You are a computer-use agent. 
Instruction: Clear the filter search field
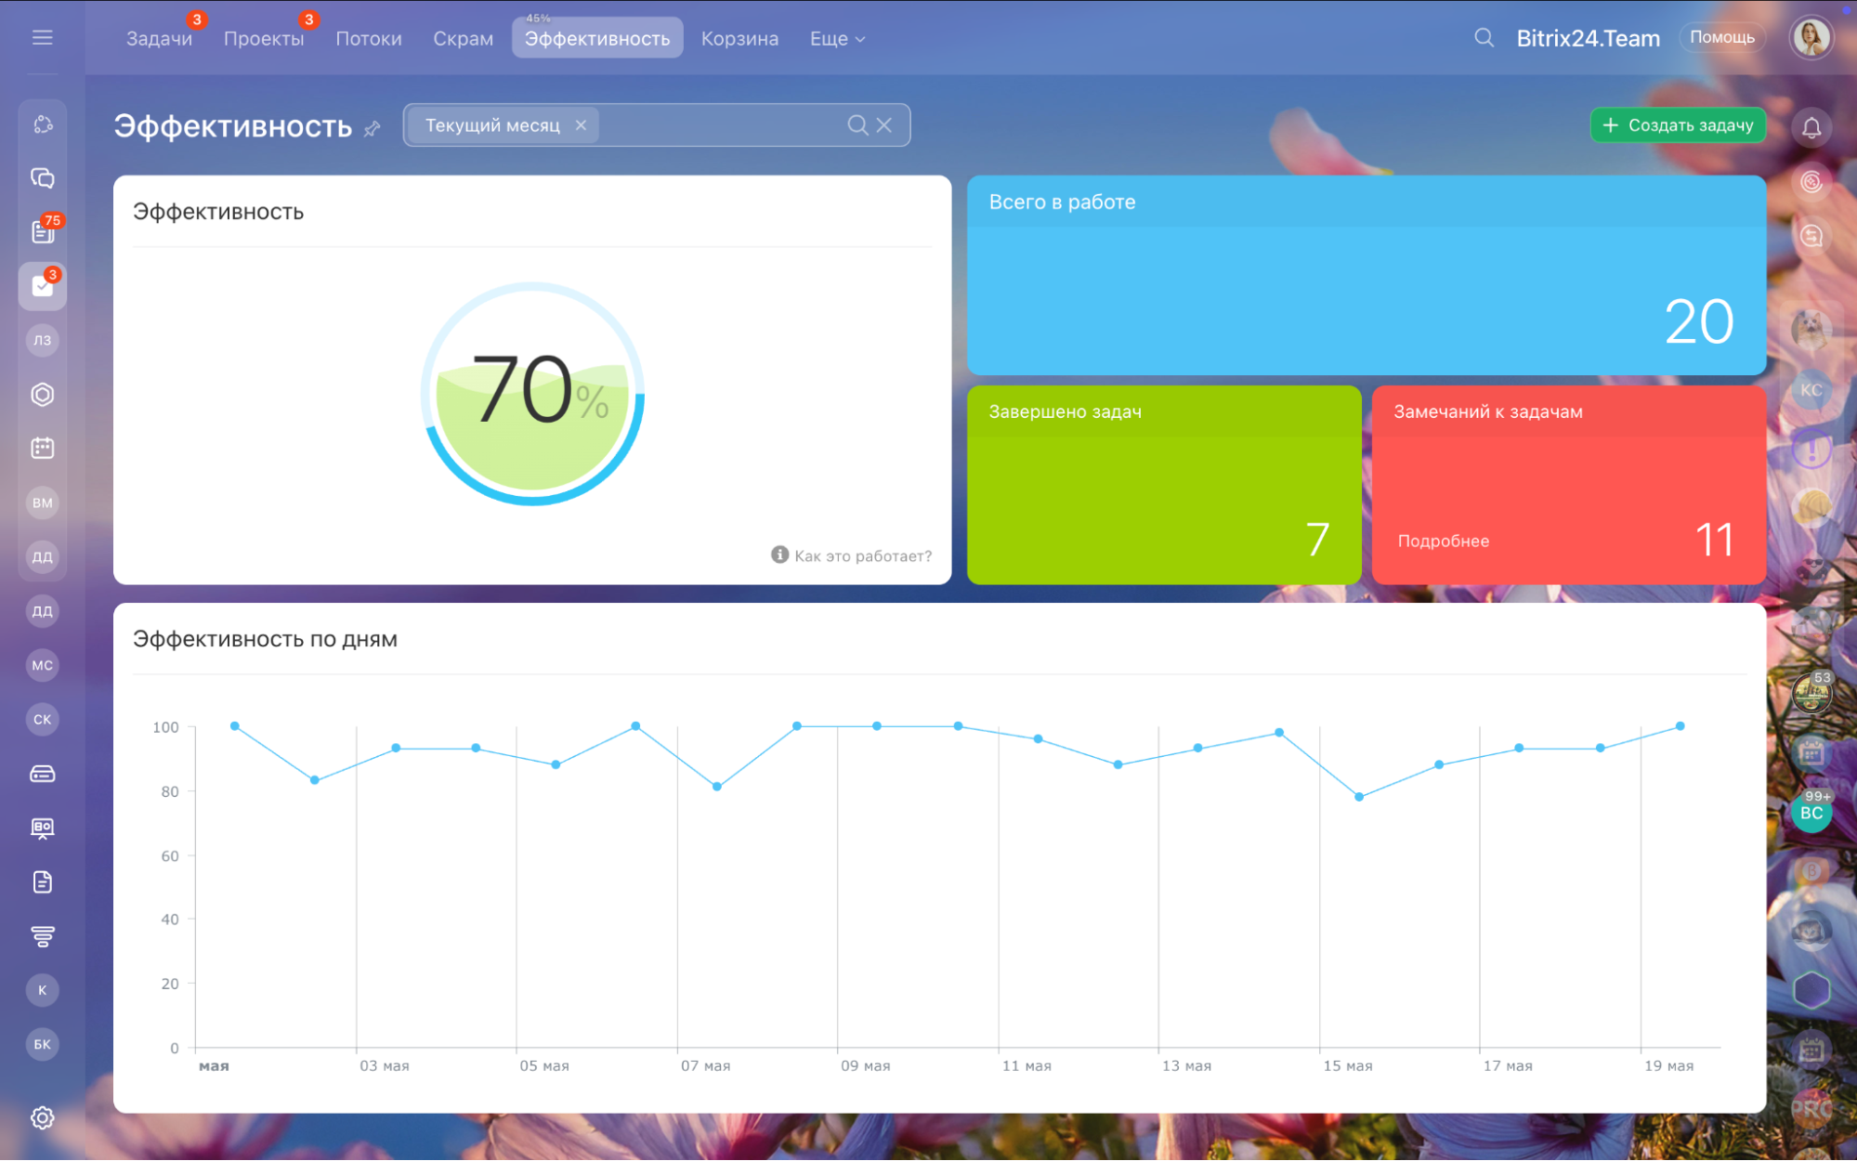[x=884, y=125]
